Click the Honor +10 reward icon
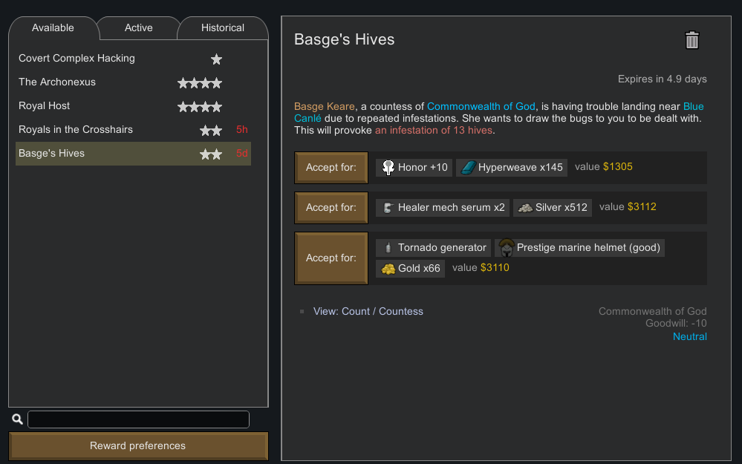 click(388, 168)
